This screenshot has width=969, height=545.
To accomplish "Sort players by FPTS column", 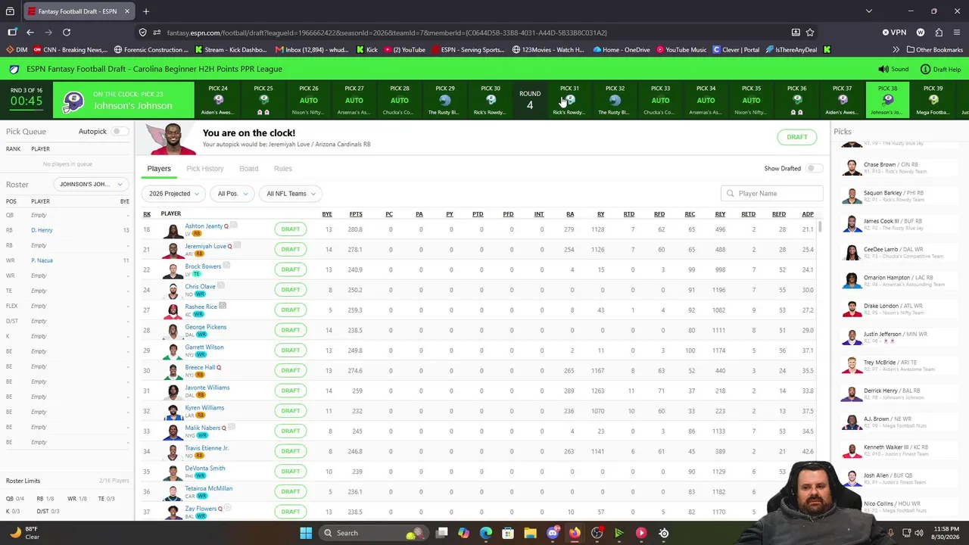I will (356, 214).
